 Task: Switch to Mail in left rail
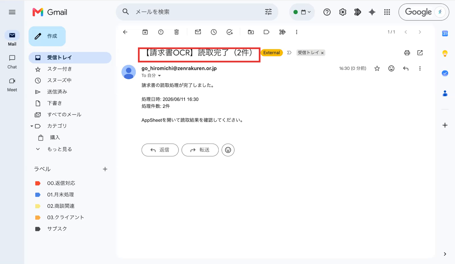[12, 38]
